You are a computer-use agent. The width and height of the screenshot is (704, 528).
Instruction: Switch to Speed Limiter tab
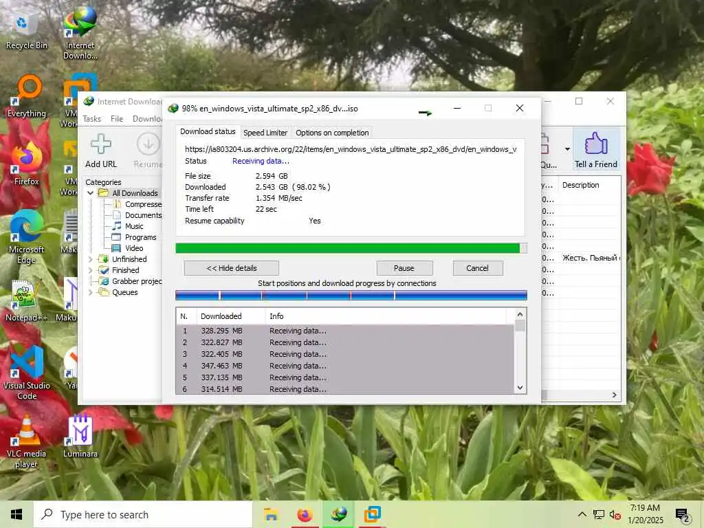(265, 133)
